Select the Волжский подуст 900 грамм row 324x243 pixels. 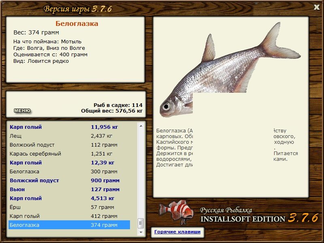(x=69, y=180)
